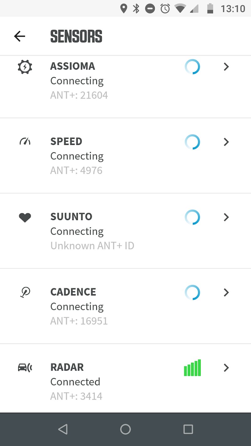
Task: Tap the car radar icon
Action: point(25,368)
